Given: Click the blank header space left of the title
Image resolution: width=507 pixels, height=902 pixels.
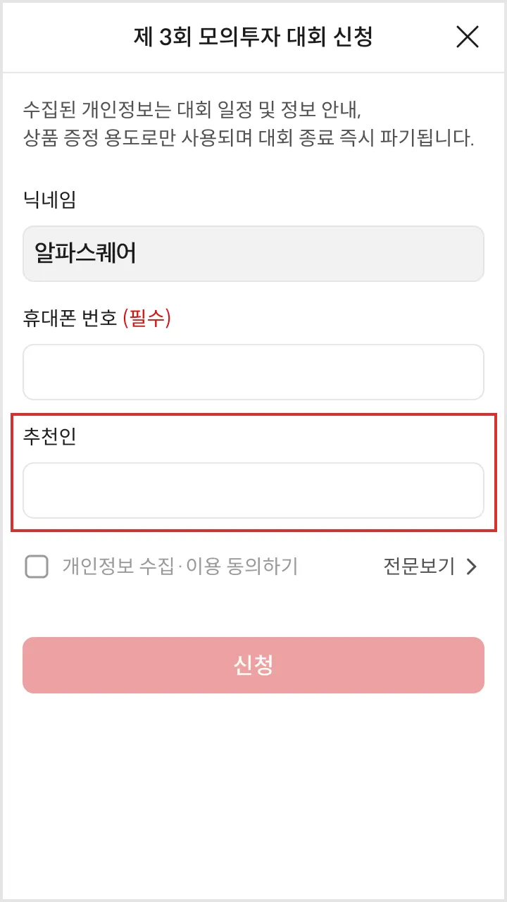Looking at the screenshot, I should pos(63,37).
